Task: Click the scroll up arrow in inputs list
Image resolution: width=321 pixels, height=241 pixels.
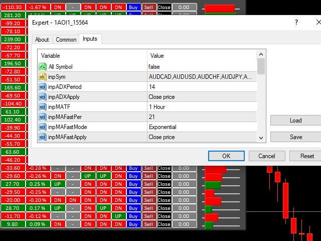Action: point(261,54)
